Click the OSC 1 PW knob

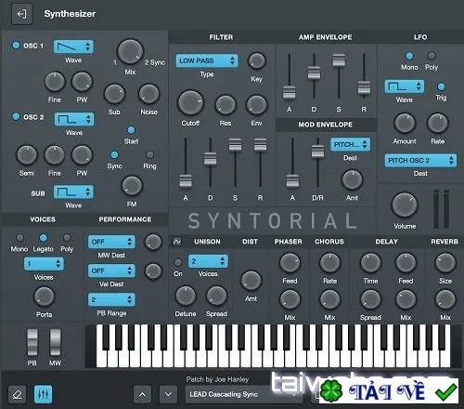click(82, 82)
